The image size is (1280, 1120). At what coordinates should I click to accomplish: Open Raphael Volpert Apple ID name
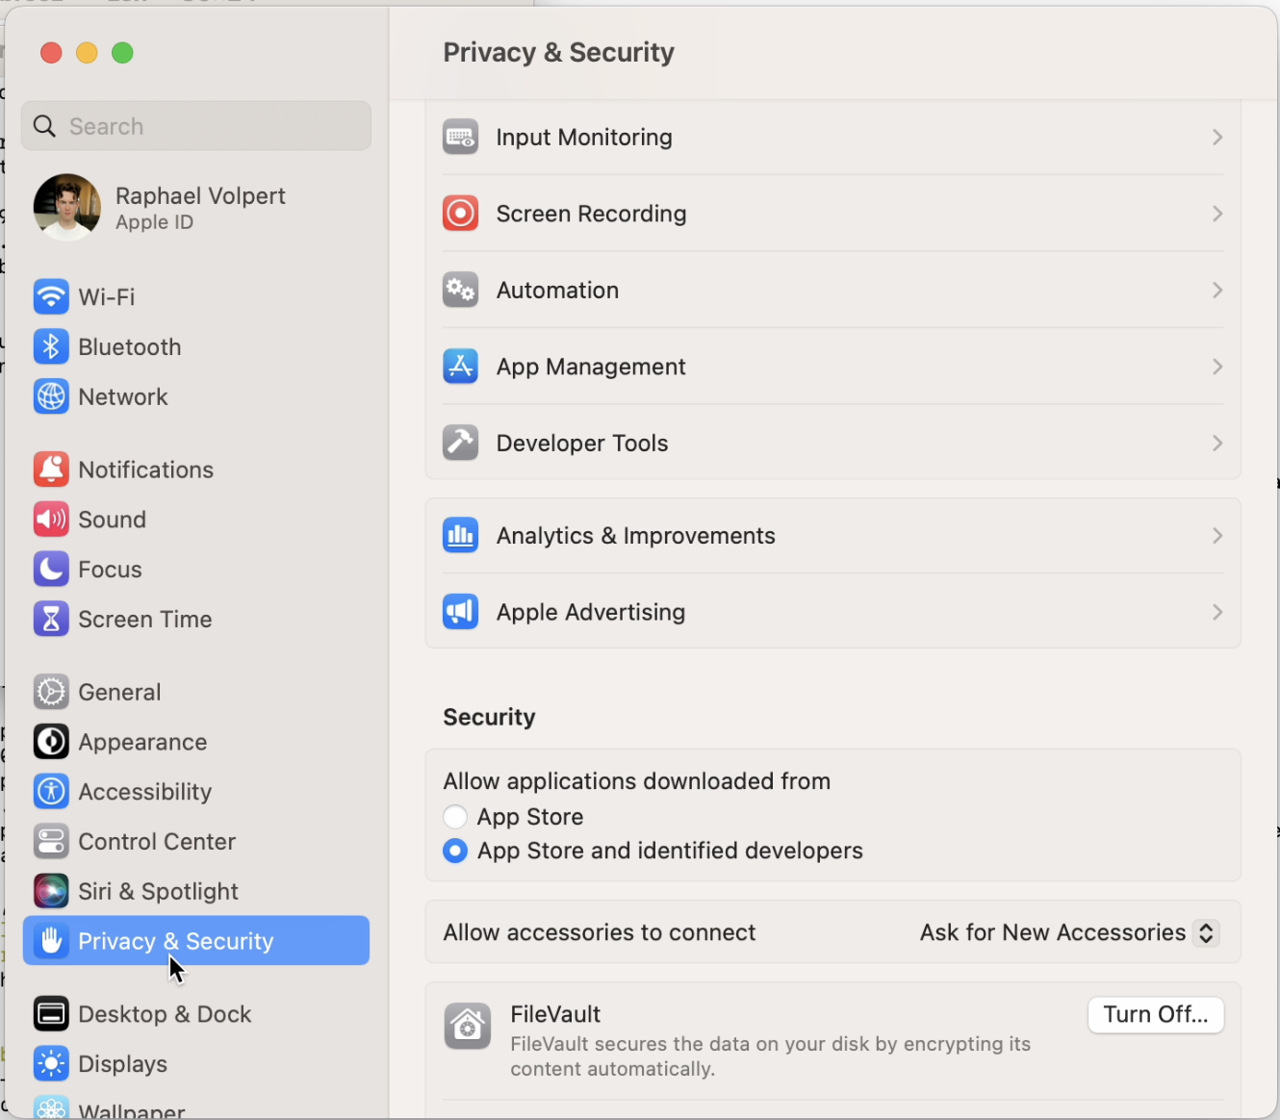(200, 196)
